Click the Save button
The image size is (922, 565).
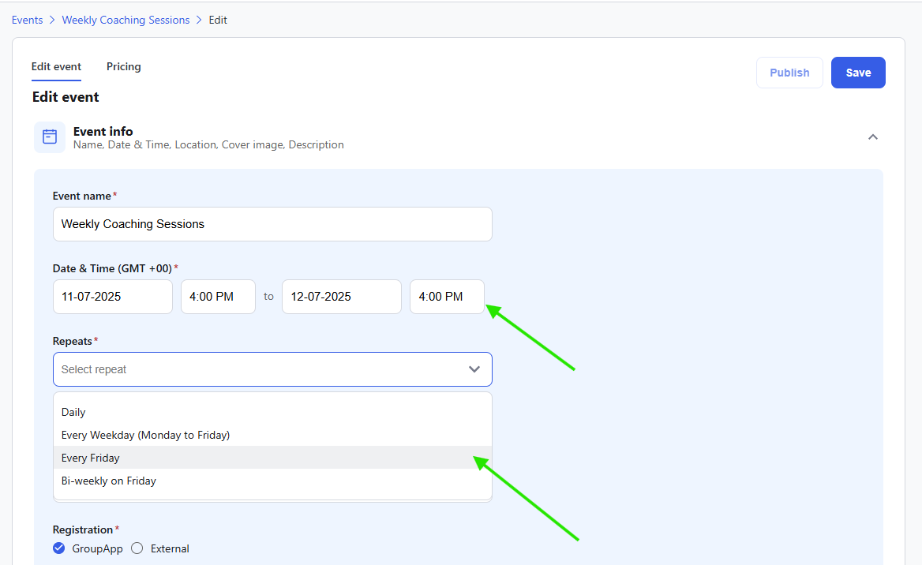(x=858, y=73)
